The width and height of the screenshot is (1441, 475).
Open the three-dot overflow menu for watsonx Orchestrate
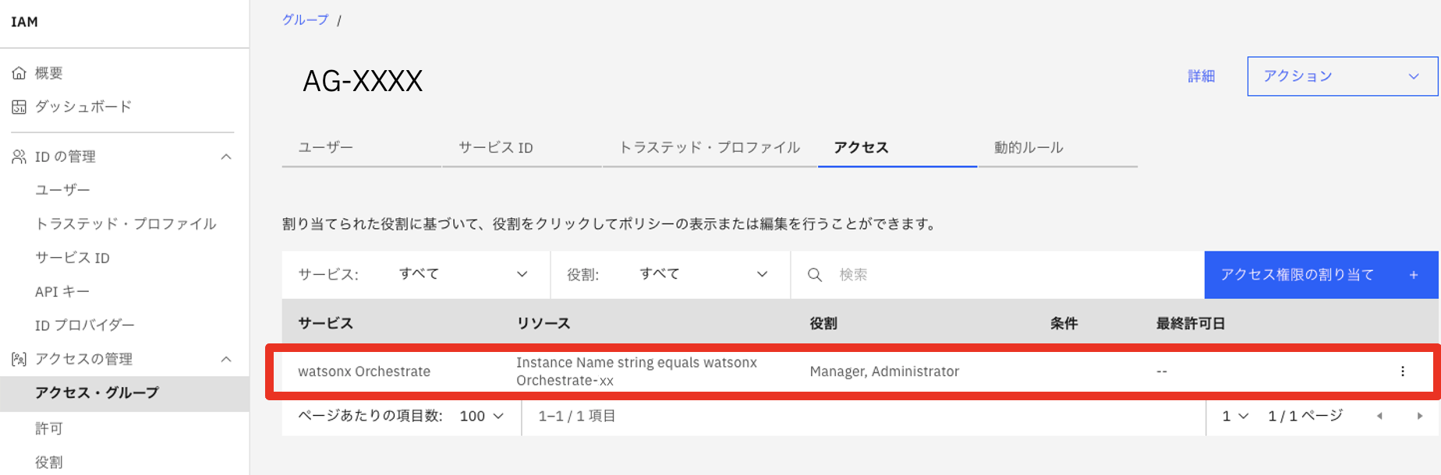click(x=1402, y=371)
